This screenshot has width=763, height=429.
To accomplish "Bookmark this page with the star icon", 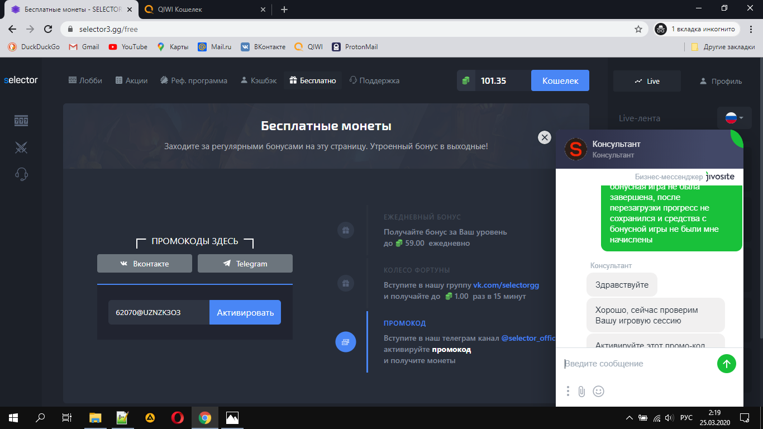I will tap(638, 29).
